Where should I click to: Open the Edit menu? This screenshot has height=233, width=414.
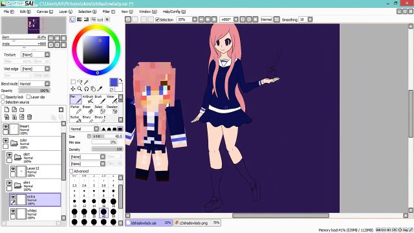(25, 12)
